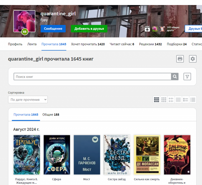Click the Мост title link
Image resolution: width=202 pixels, height=185 pixels.
click(86, 179)
